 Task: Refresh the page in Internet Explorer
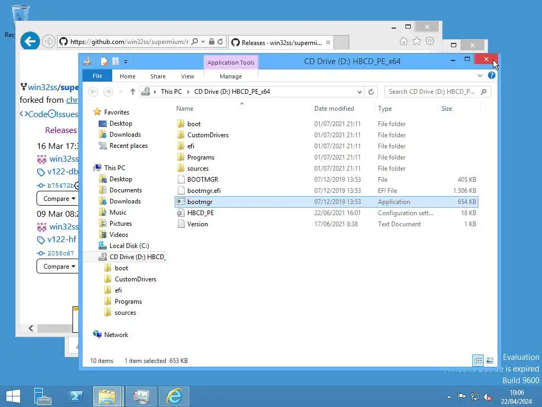(220, 41)
